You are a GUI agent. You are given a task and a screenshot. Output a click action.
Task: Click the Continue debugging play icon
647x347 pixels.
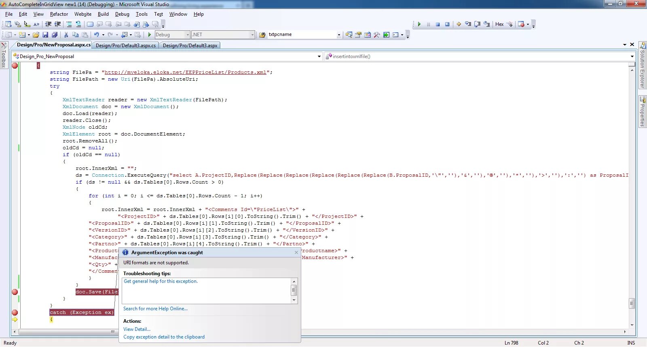click(x=419, y=24)
